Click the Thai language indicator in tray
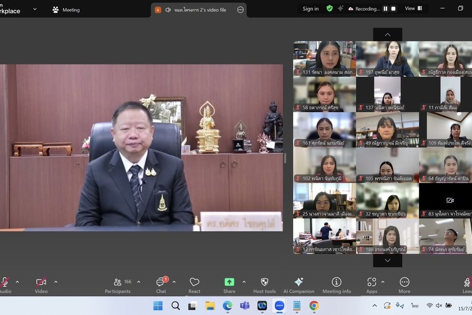 tap(415, 306)
